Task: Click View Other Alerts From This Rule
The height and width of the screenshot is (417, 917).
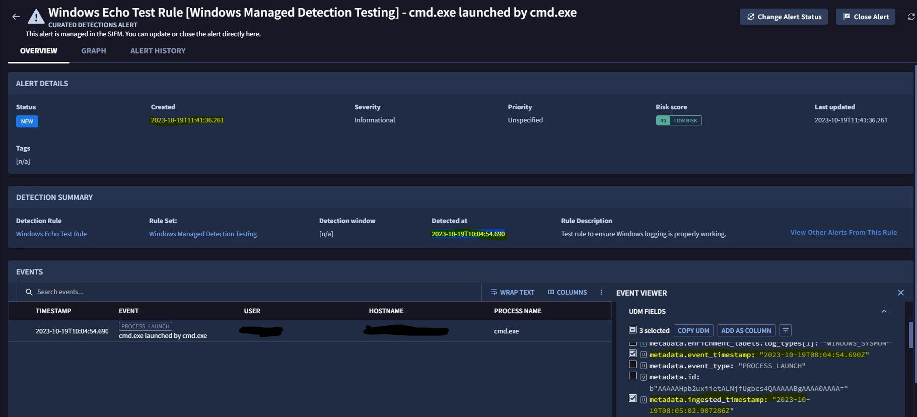Action: point(843,232)
